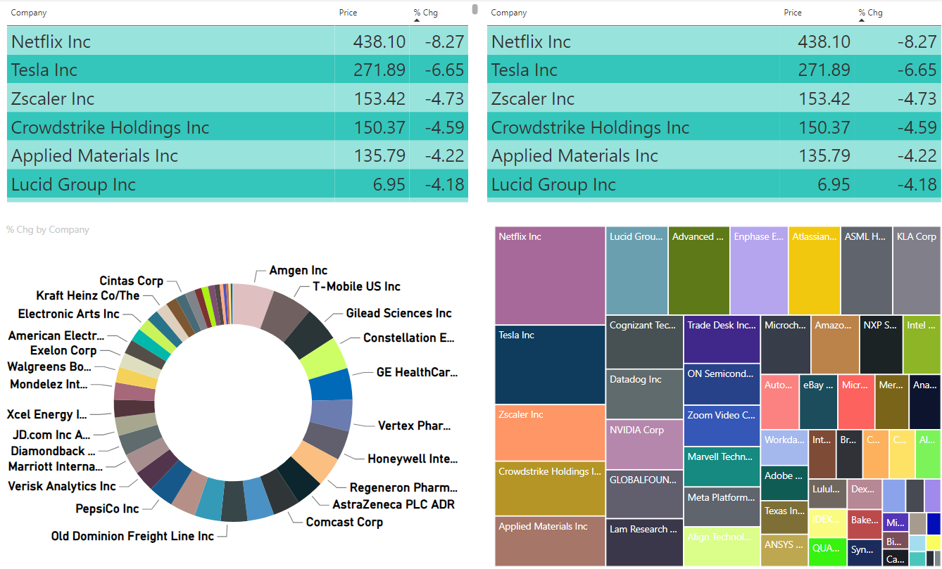Click the Microch... treemap tile
This screenshot has height=569, width=942.
[x=786, y=345]
